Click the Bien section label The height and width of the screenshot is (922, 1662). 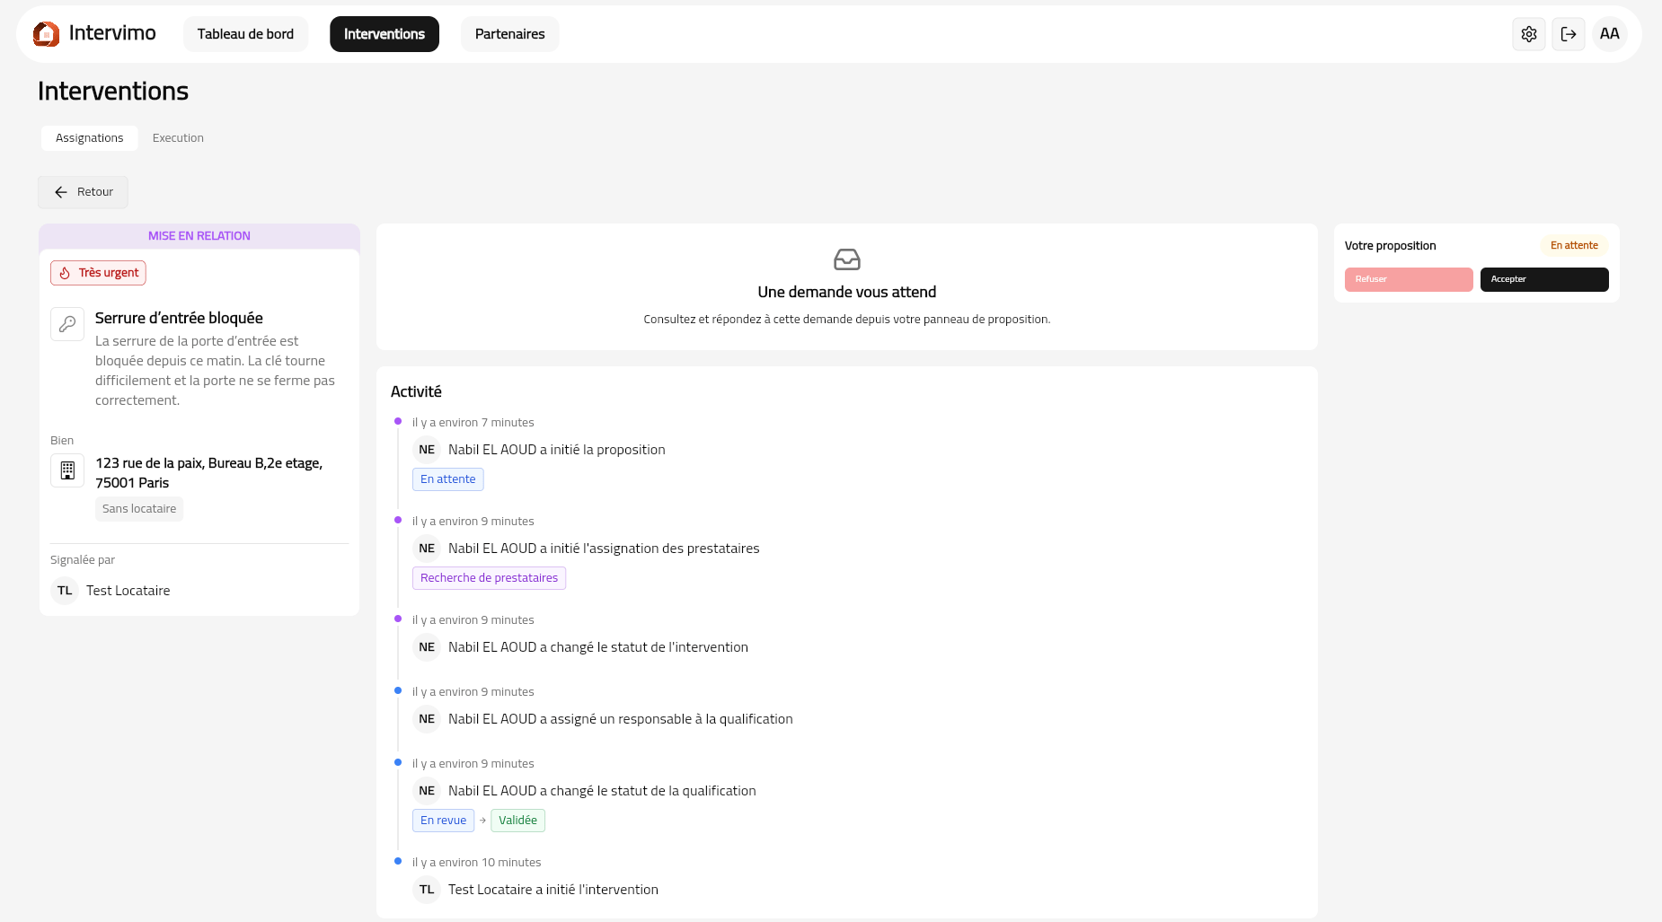pos(62,441)
